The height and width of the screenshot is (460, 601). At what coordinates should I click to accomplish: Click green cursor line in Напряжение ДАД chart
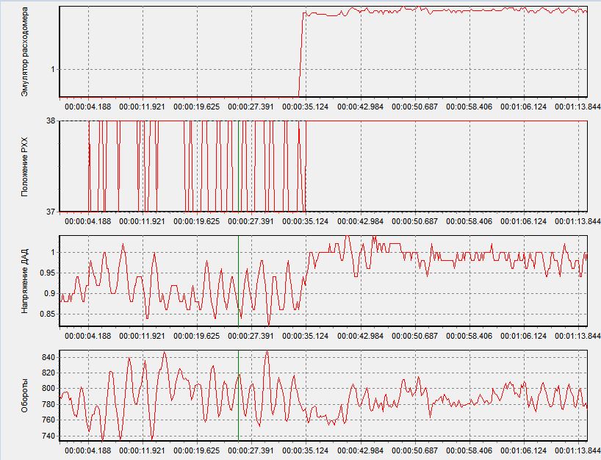(x=238, y=281)
